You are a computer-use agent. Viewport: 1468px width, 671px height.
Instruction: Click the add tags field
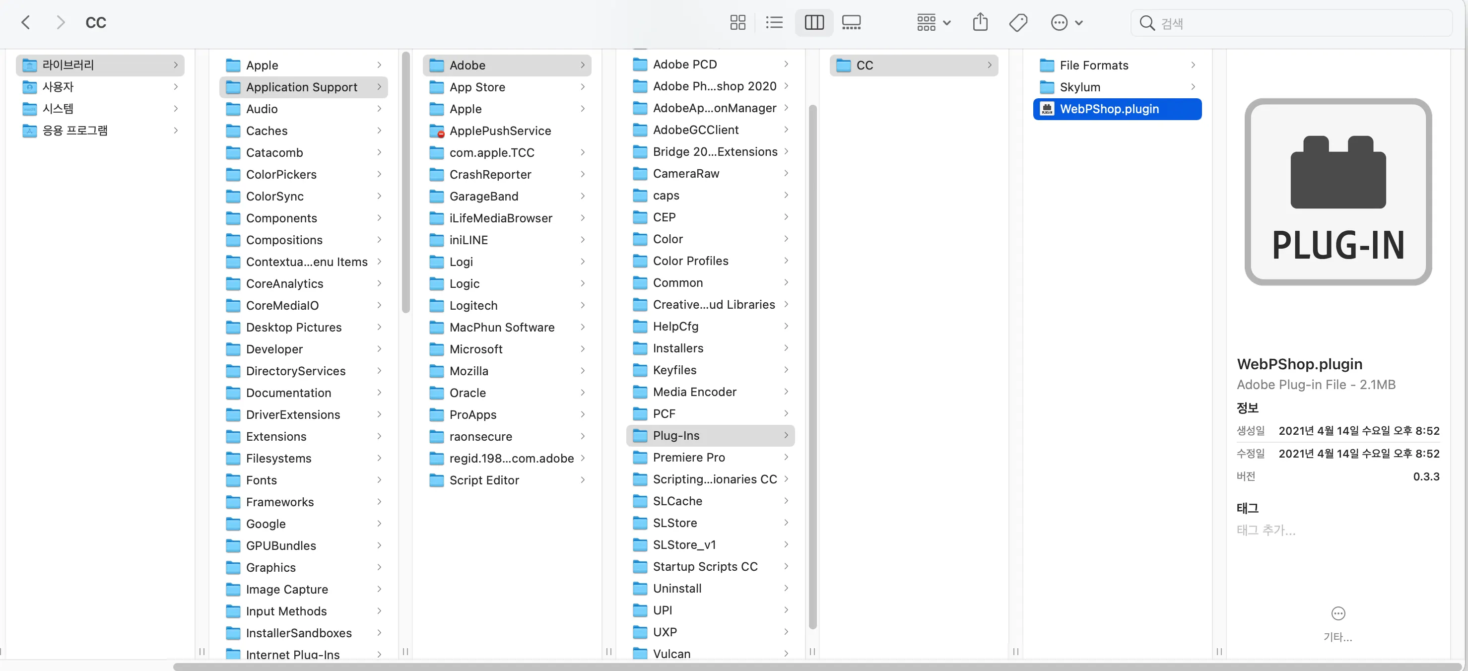(1266, 530)
